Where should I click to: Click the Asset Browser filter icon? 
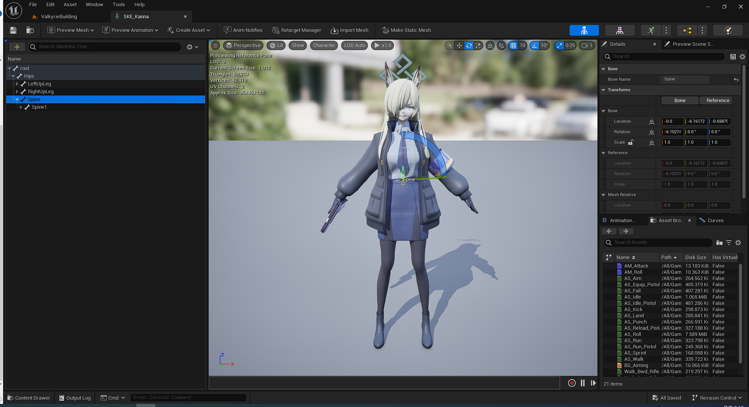(x=729, y=243)
